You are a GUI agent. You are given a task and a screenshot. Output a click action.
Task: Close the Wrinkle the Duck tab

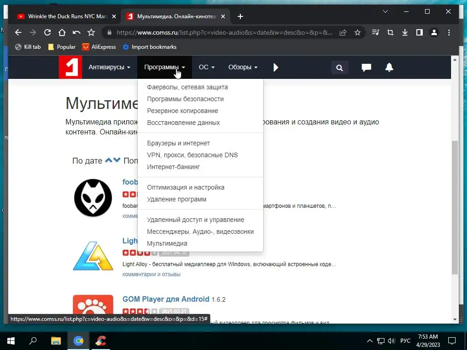click(114, 17)
